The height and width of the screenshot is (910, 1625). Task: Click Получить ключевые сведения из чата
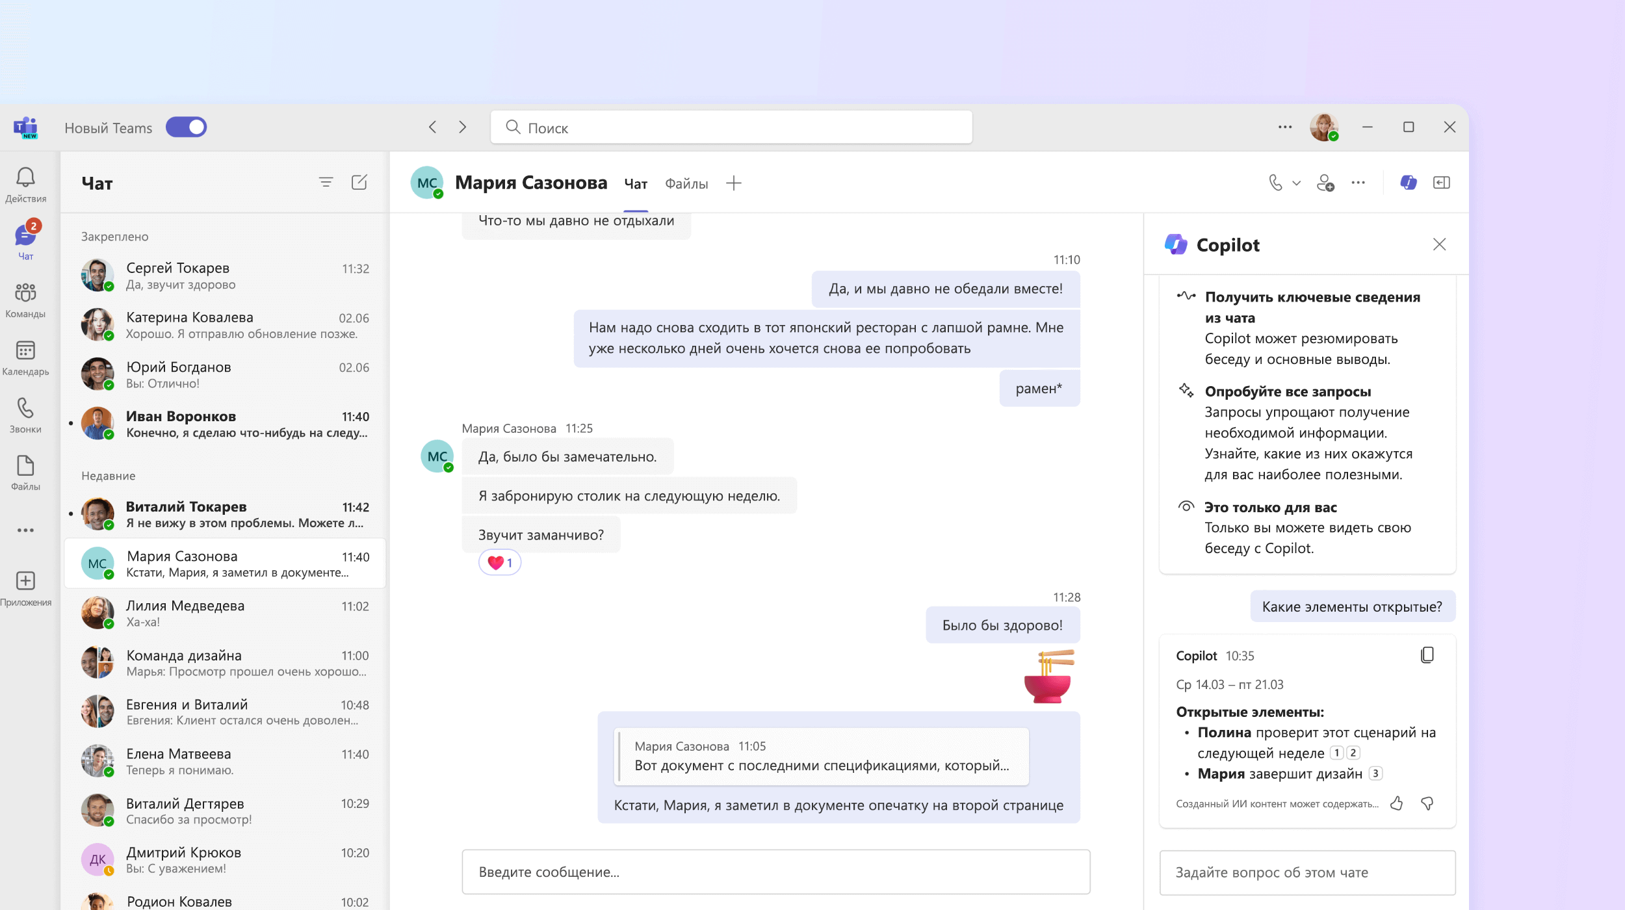tap(1312, 307)
